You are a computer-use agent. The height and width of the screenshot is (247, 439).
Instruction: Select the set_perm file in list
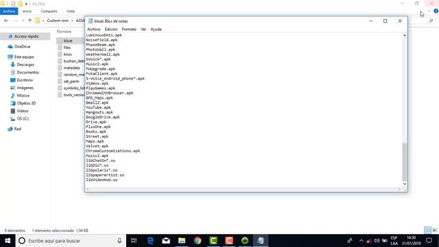[x=71, y=81]
